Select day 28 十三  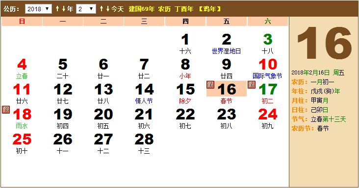144,143
